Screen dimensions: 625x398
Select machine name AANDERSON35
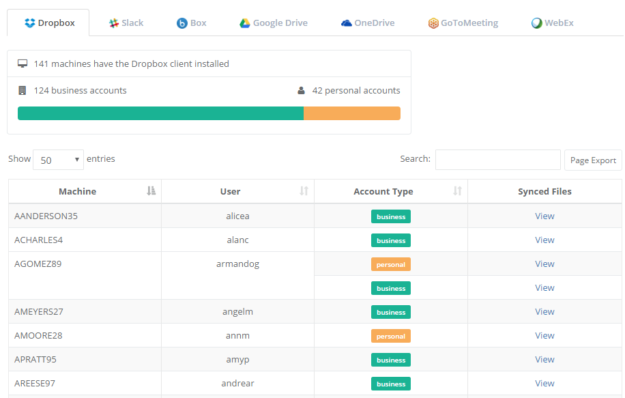coord(46,216)
